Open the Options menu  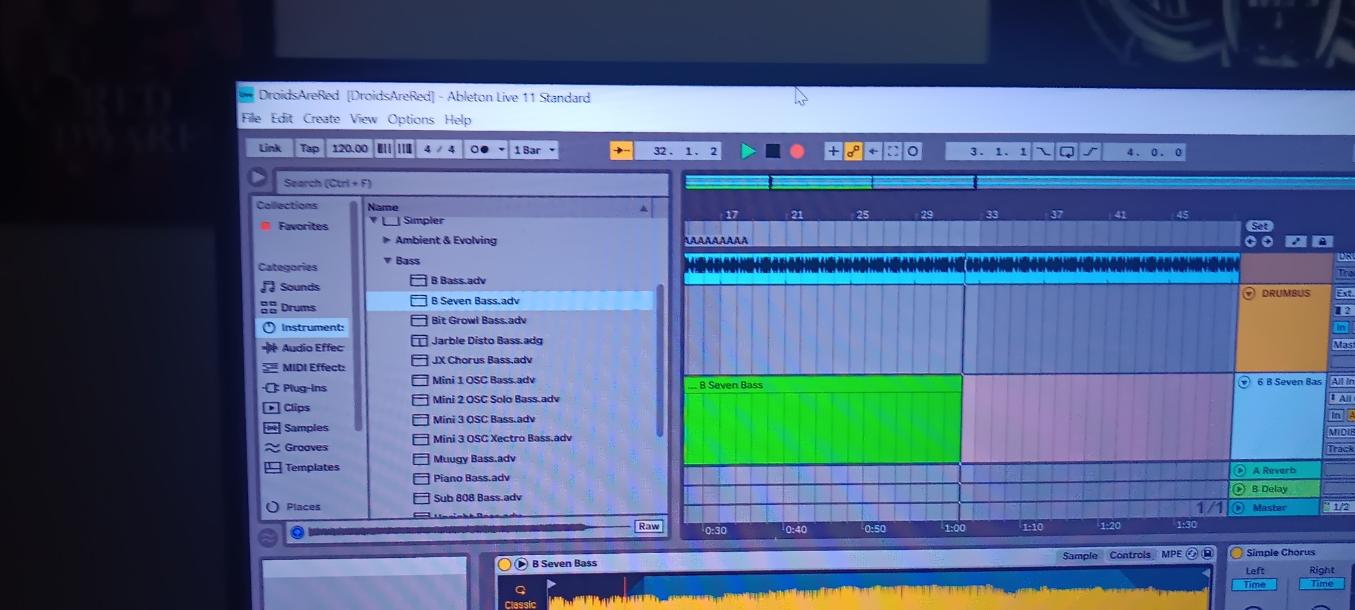point(411,120)
